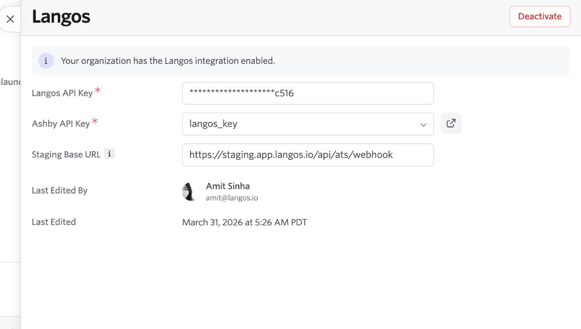Click the last edited date March 31, 2026
Viewport: 581px width, 329px height.
[244, 222]
